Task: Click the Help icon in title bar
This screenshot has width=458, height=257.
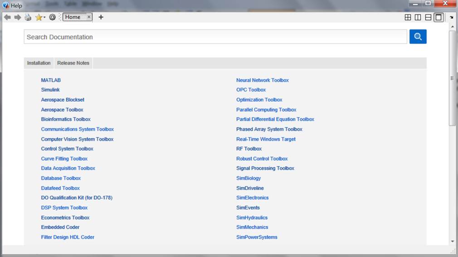Action: [x=6, y=5]
